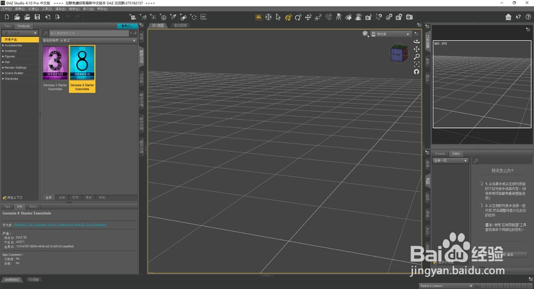Switch to the Presets tab
Screen dimensions: 534x289
(440, 154)
